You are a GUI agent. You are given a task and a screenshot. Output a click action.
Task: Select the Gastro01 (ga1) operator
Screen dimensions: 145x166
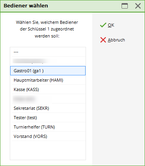click(48, 71)
